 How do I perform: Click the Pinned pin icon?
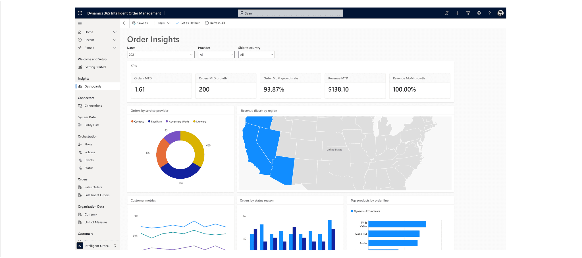(80, 48)
